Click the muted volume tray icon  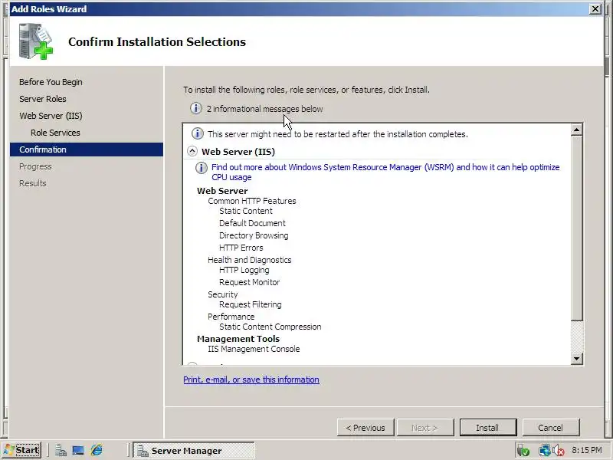[x=558, y=451]
